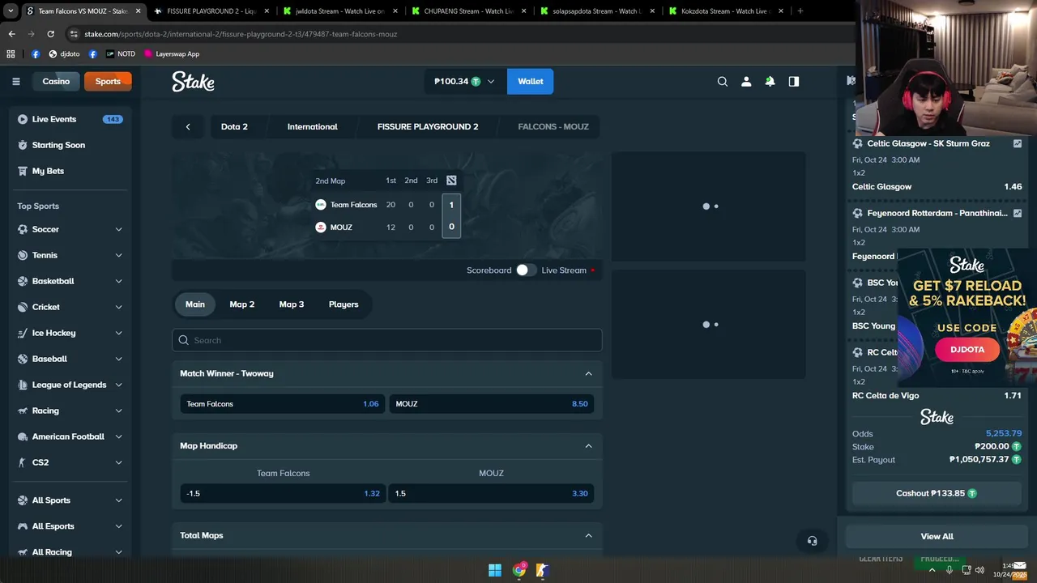Select Team Falcons -1.5 handicap 1.32
Screen dimensions: 1037x583
coord(283,493)
